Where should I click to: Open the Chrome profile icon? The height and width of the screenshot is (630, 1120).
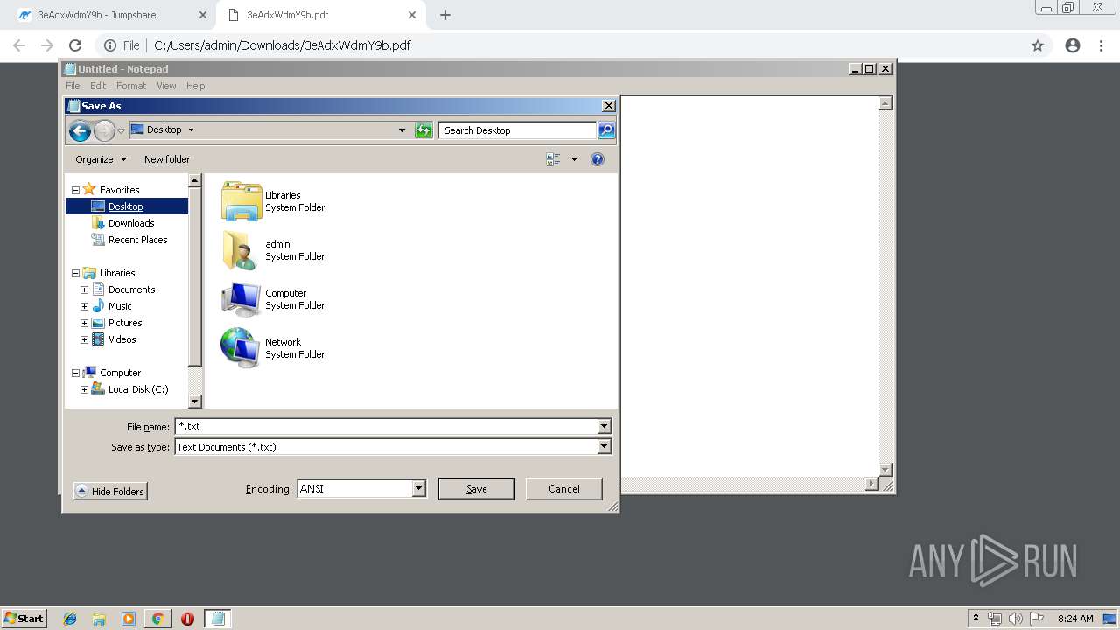pos(1073,45)
